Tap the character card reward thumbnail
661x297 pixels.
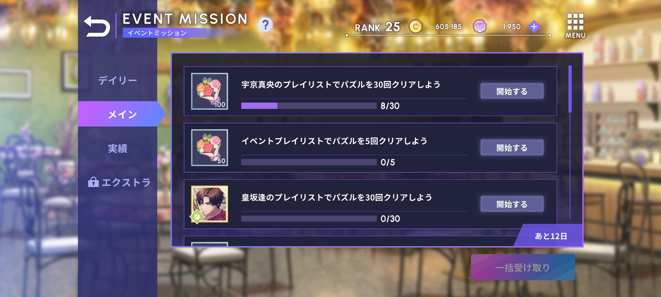point(210,204)
